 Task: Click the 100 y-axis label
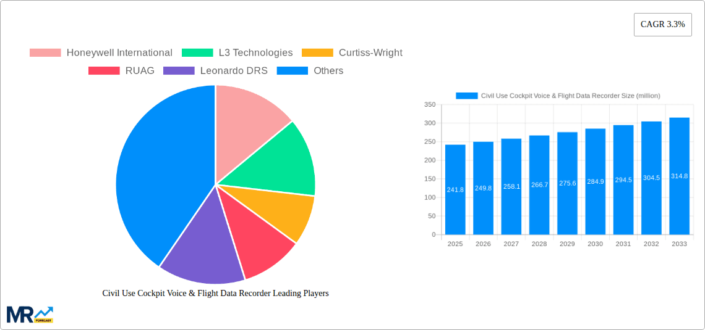pos(430,197)
